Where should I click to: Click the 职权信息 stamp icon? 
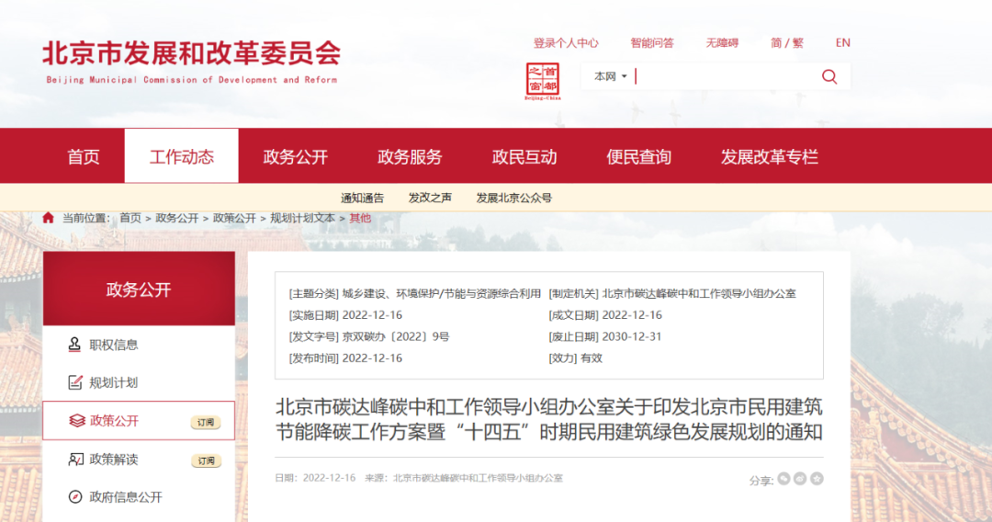pyautogui.click(x=74, y=345)
